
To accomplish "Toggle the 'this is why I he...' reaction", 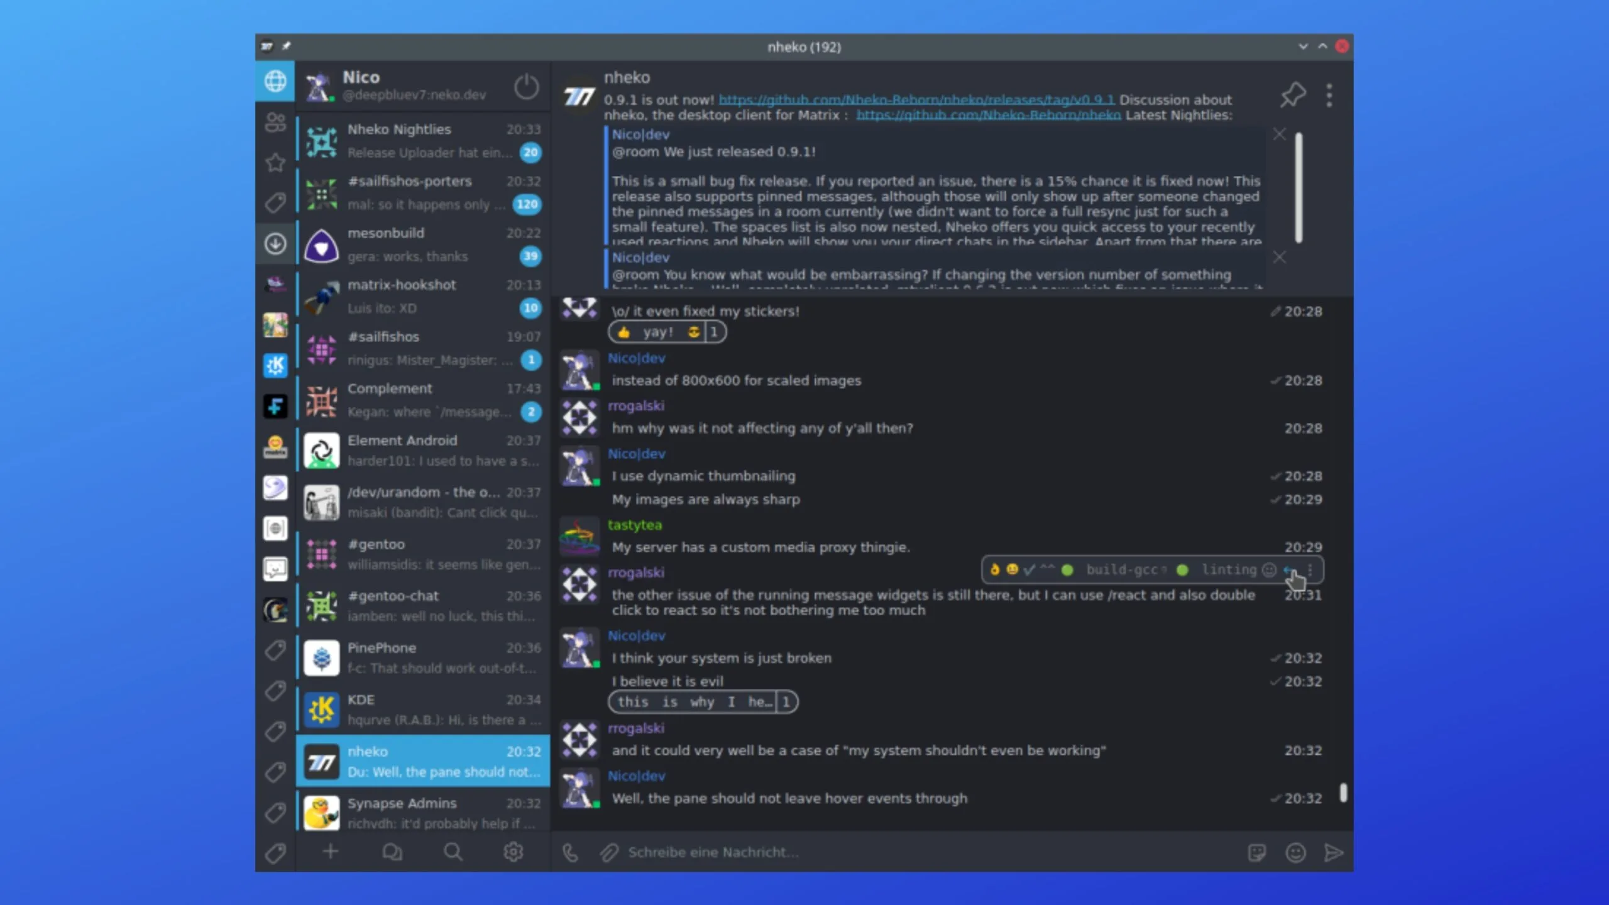I will coord(703,701).
